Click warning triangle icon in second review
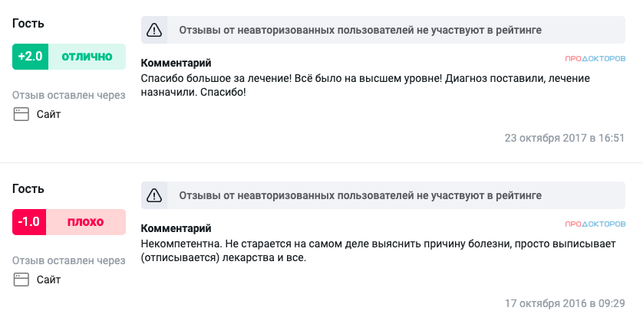The image size is (643, 327). 154,195
